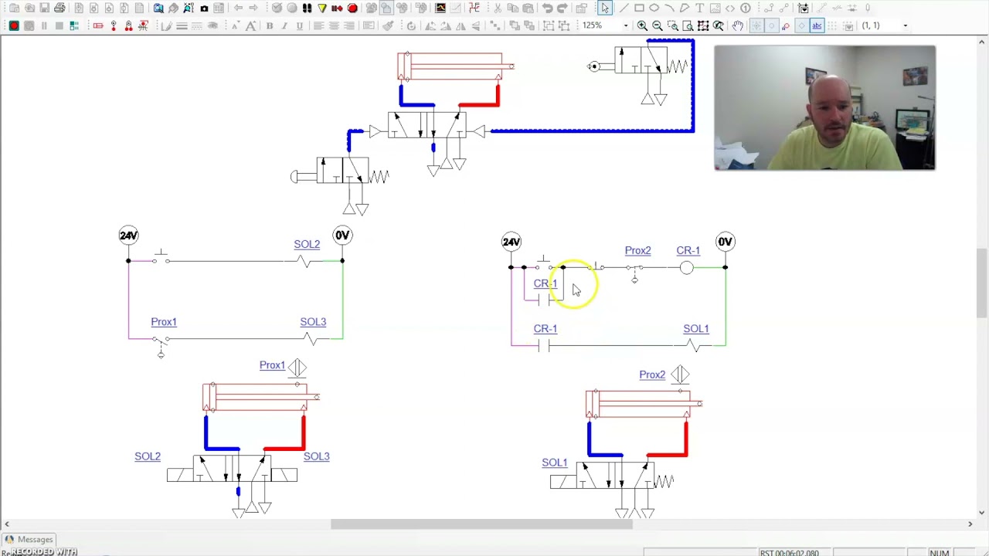
Task: Click the CR-1 coil label
Action: coord(688,251)
